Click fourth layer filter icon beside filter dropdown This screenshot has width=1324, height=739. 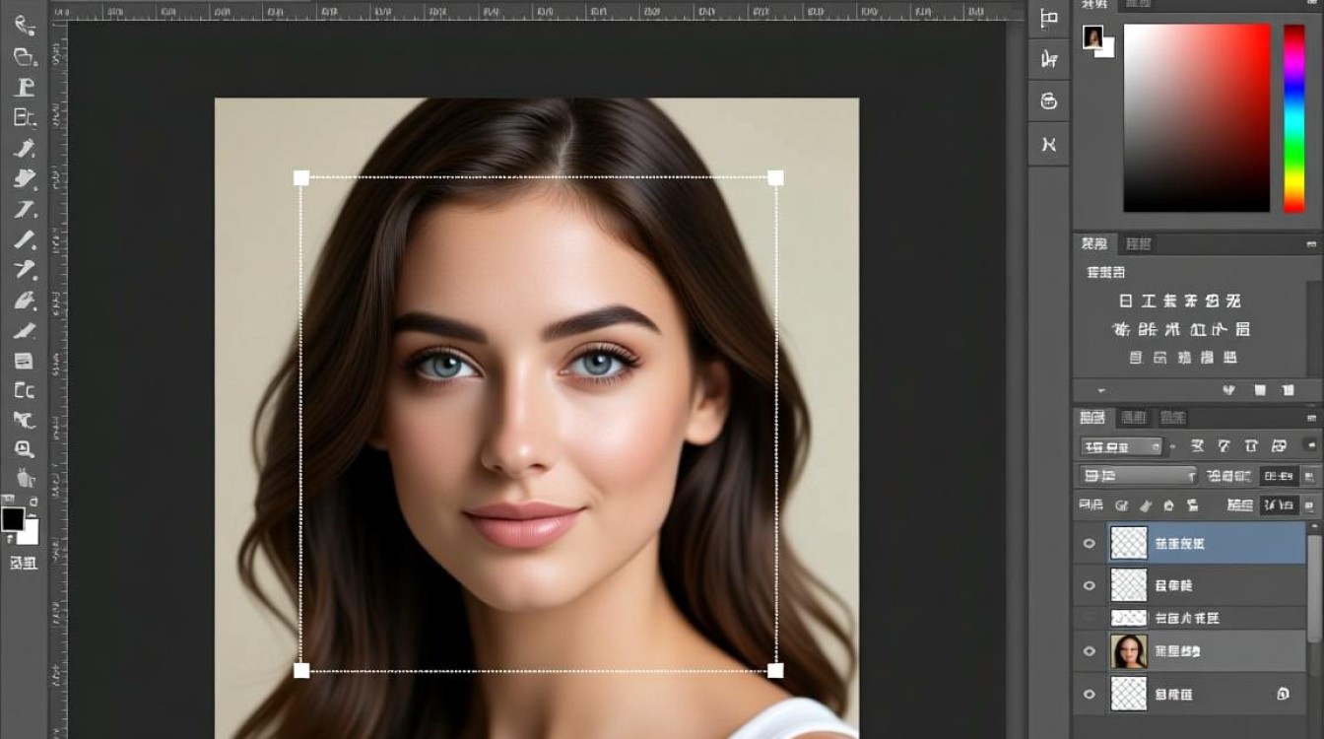(x=1279, y=446)
